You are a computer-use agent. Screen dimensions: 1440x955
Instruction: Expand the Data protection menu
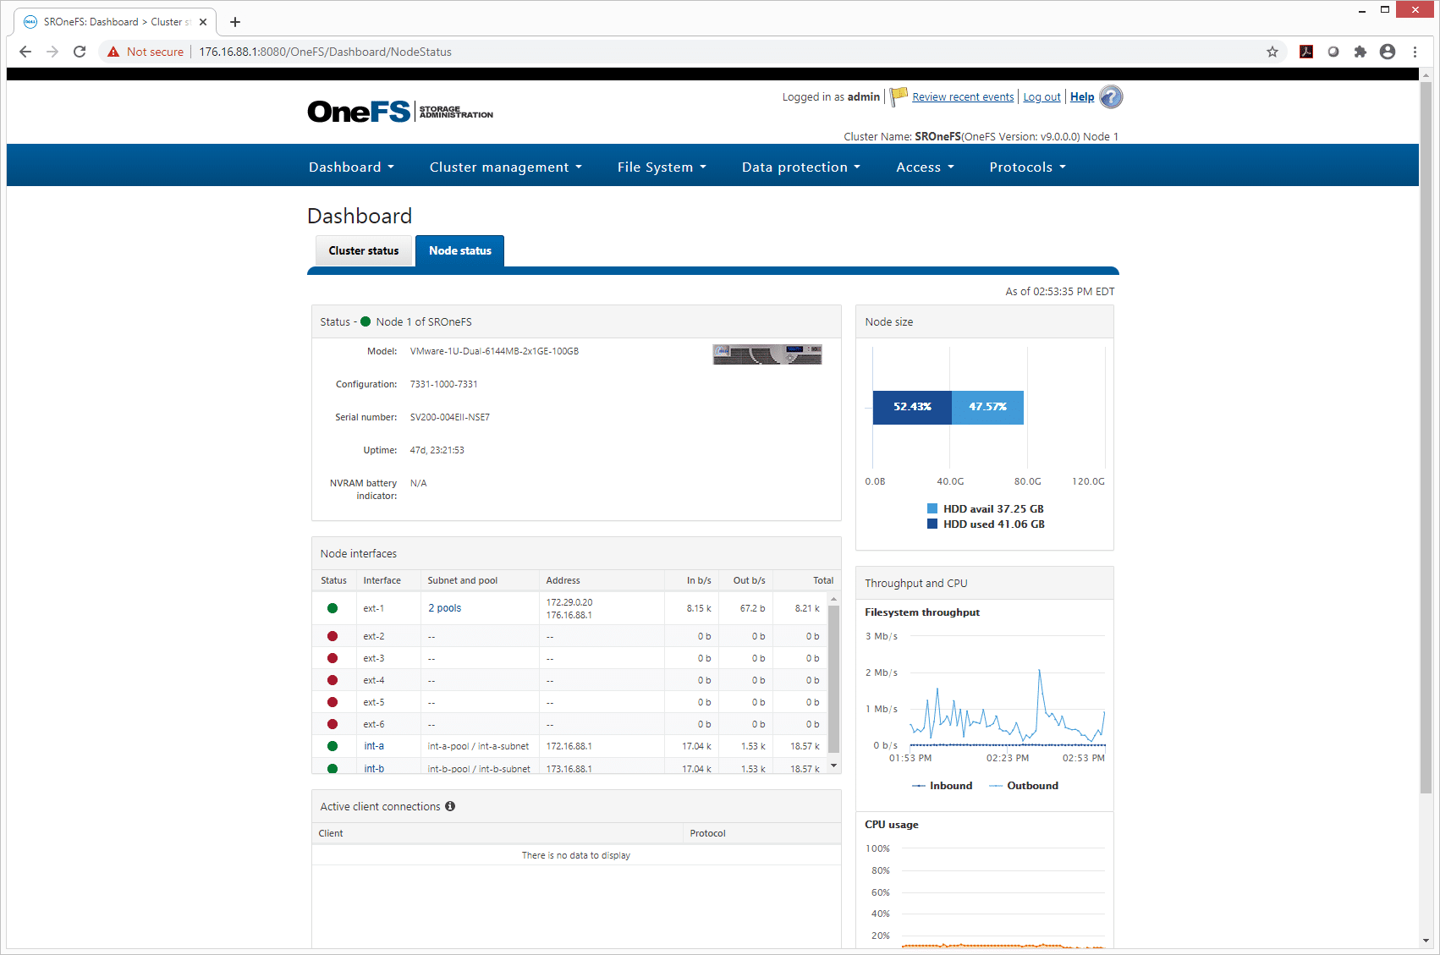[x=801, y=167]
